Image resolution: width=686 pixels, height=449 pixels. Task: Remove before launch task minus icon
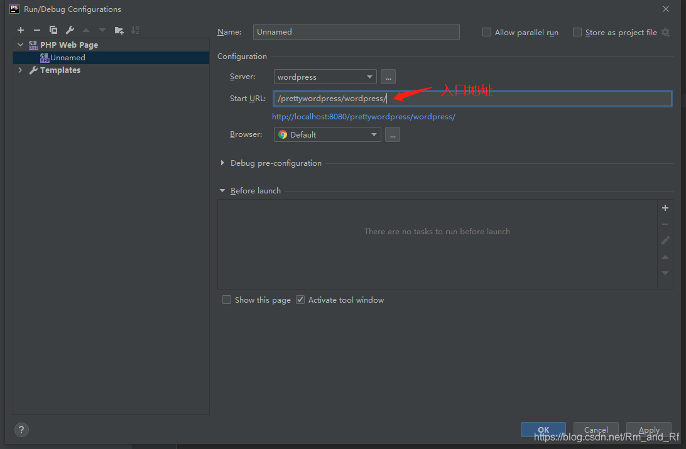(665, 224)
